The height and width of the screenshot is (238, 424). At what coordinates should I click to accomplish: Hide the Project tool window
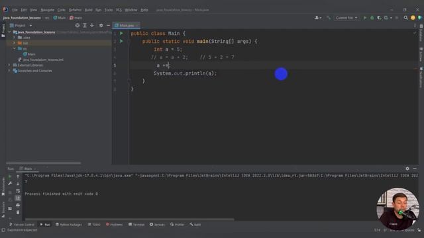(108, 25)
